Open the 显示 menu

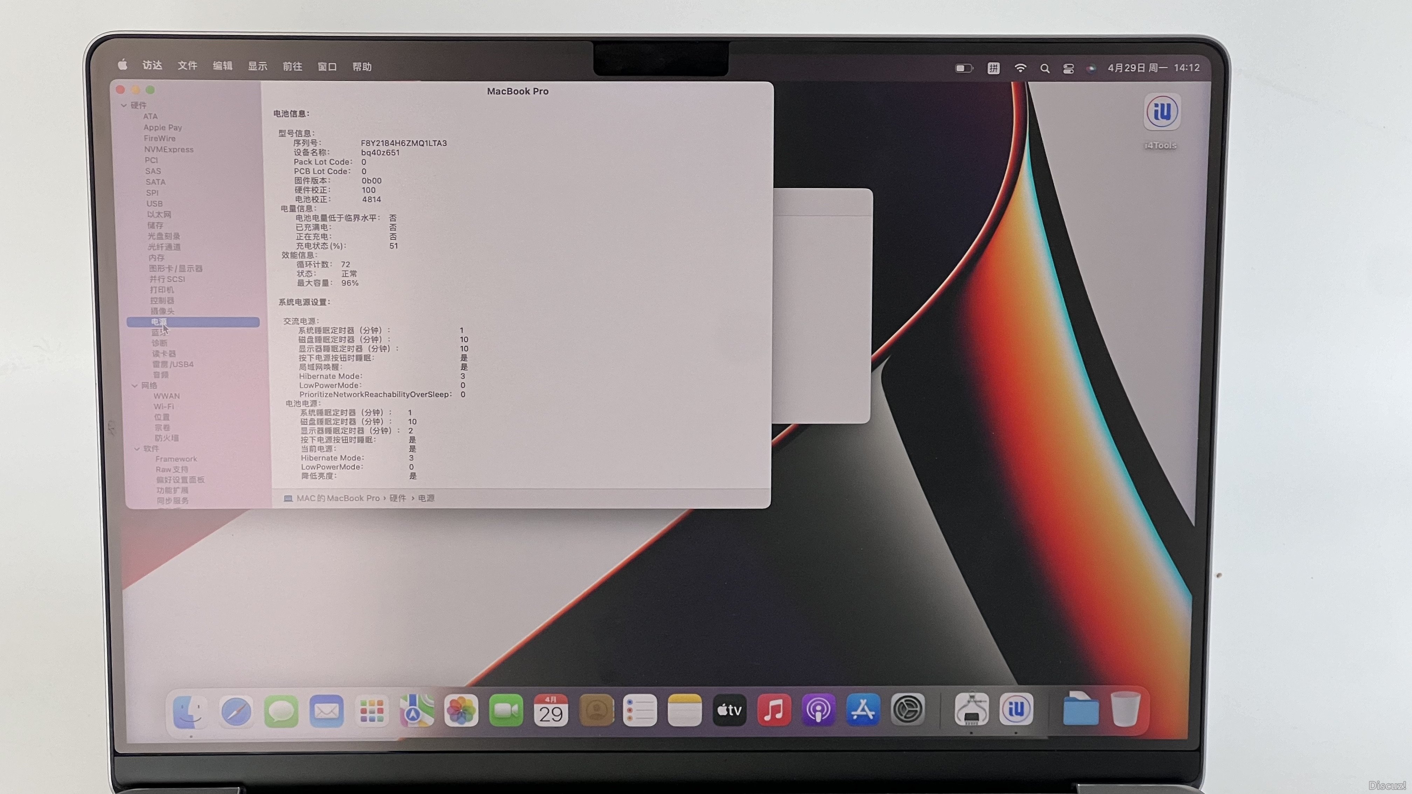257,66
